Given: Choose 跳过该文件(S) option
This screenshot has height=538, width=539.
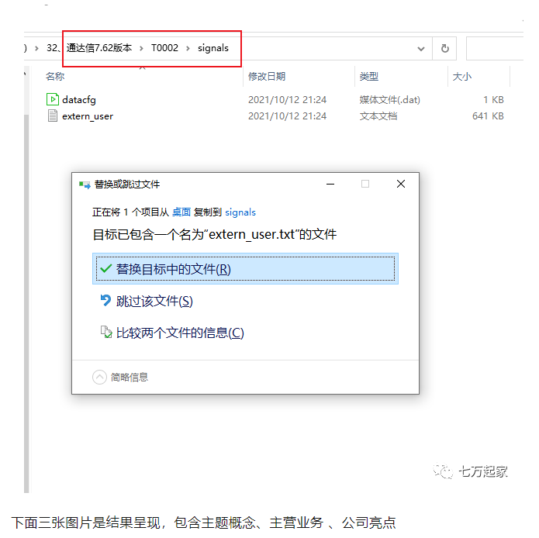Looking at the screenshot, I should 154,301.
